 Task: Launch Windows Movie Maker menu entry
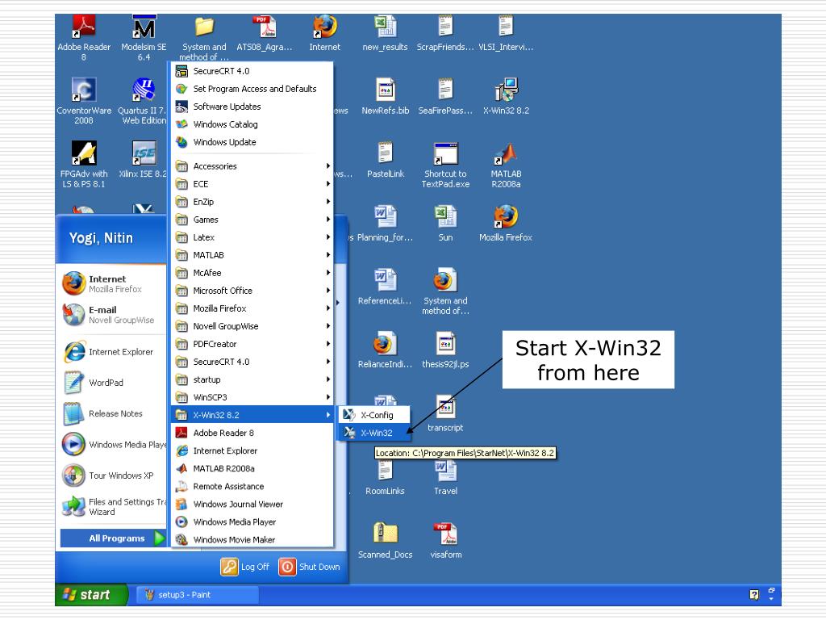252,540
